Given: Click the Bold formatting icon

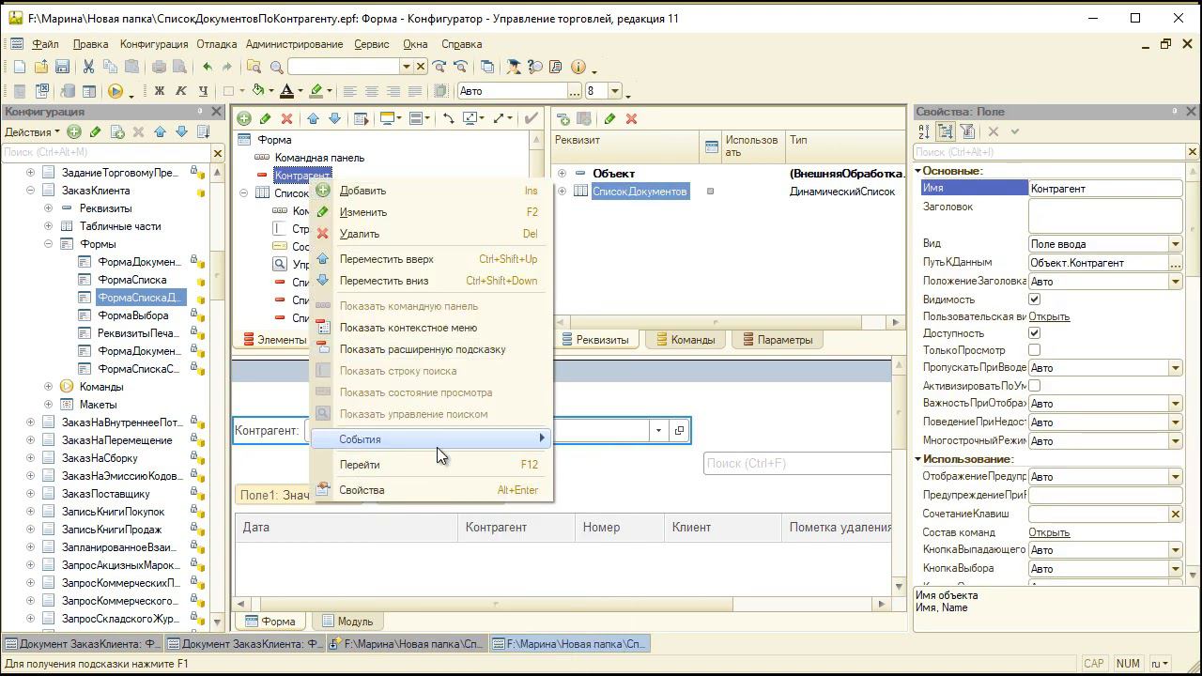Looking at the screenshot, I should pyautogui.click(x=159, y=91).
